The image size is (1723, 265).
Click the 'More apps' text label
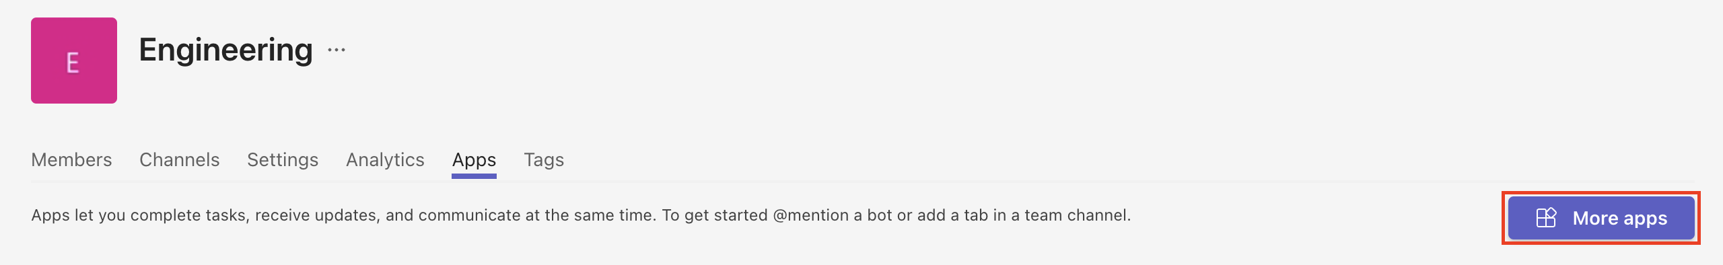click(x=1620, y=218)
